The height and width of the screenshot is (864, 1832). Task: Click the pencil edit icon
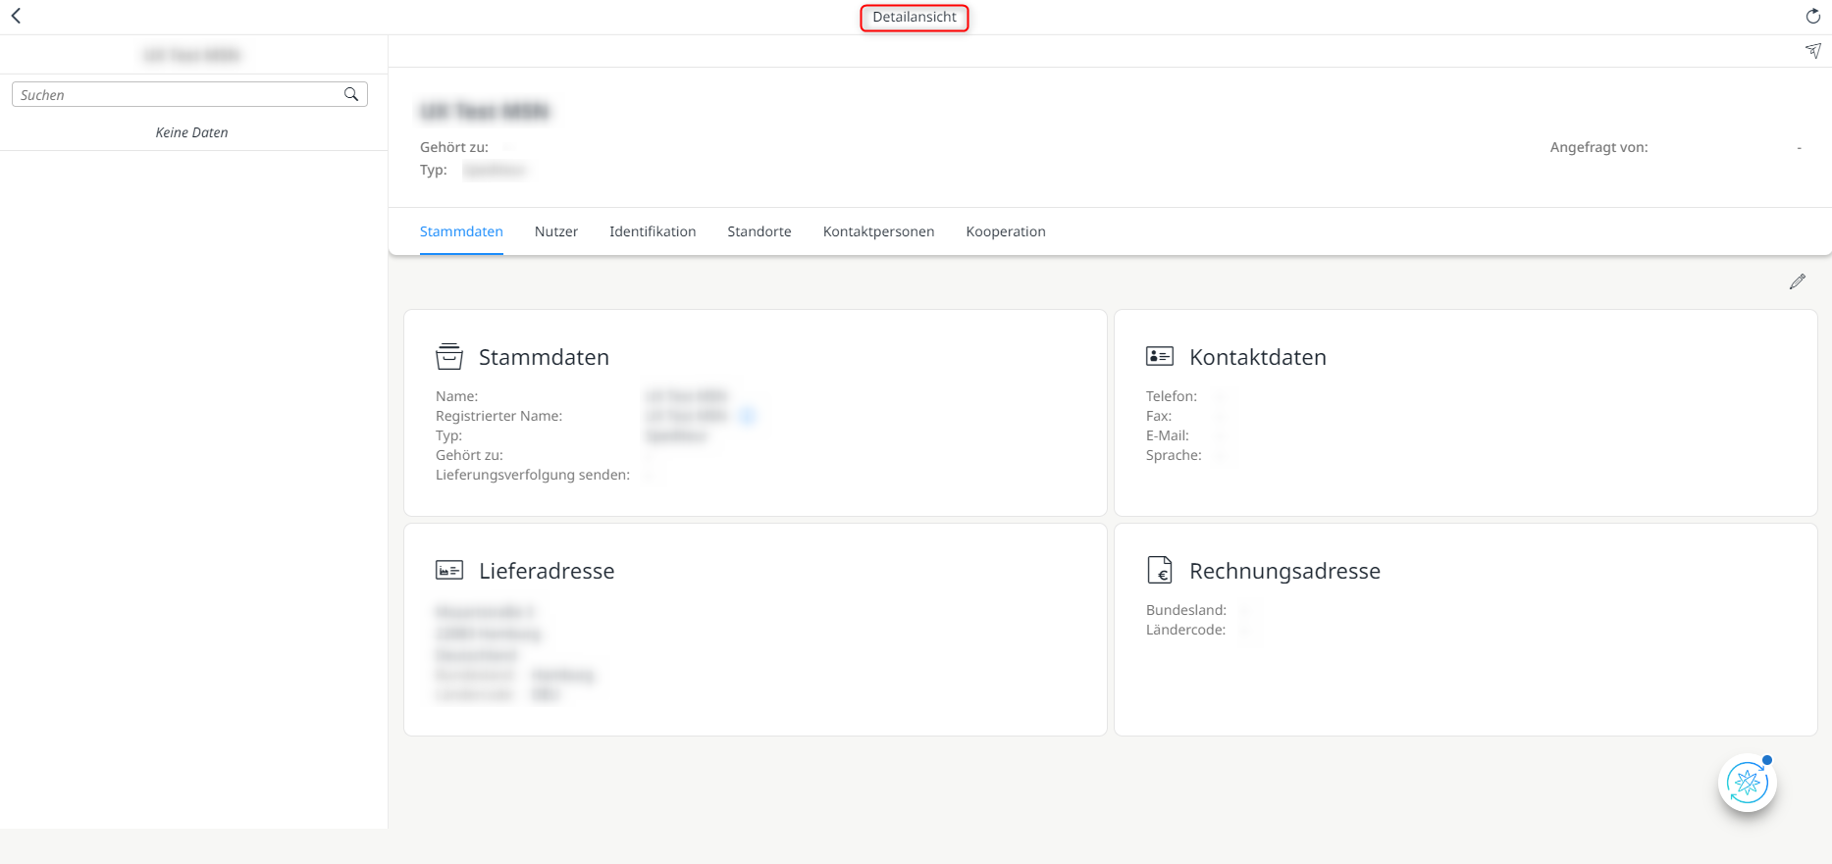pyautogui.click(x=1797, y=282)
